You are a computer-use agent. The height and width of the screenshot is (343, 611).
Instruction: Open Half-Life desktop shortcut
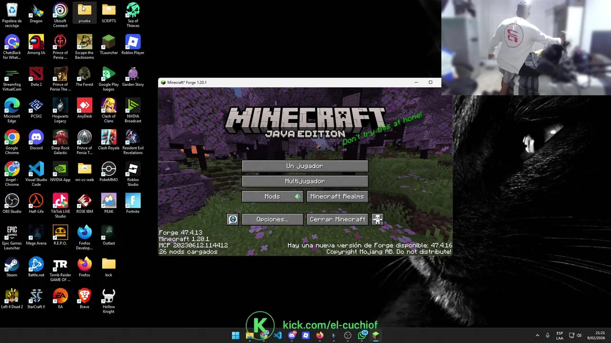[x=36, y=204]
